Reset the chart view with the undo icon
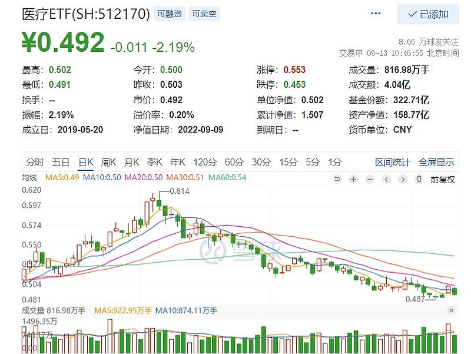The image size is (471, 354). point(337,180)
